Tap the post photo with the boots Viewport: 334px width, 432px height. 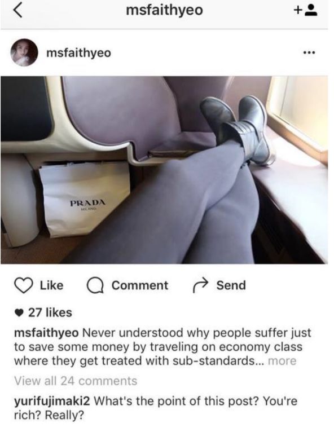[x=164, y=170]
